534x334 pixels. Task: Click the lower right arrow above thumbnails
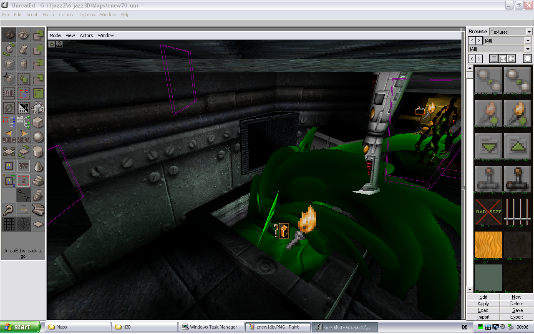[x=479, y=59]
